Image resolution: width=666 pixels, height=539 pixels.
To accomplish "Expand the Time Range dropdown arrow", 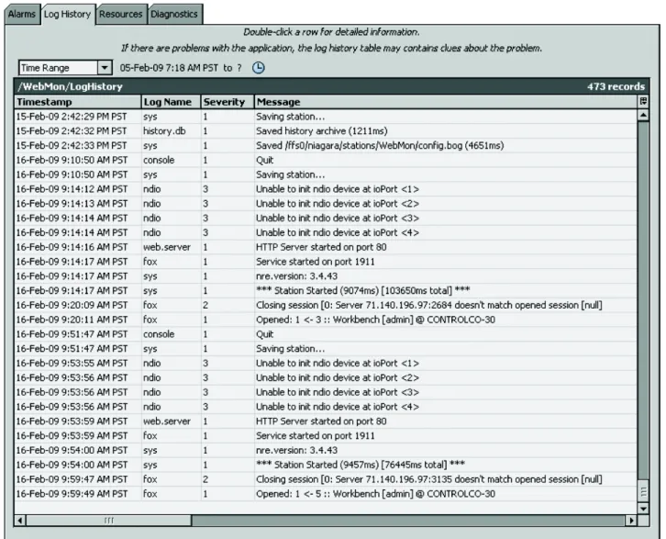I will pyautogui.click(x=105, y=68).
